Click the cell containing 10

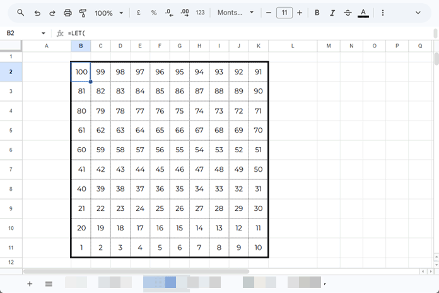tap(258, 248)
